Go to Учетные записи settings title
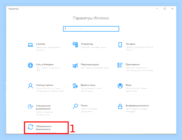The height and width of the screenshot is (140, 182). click(x=45, y=85)
